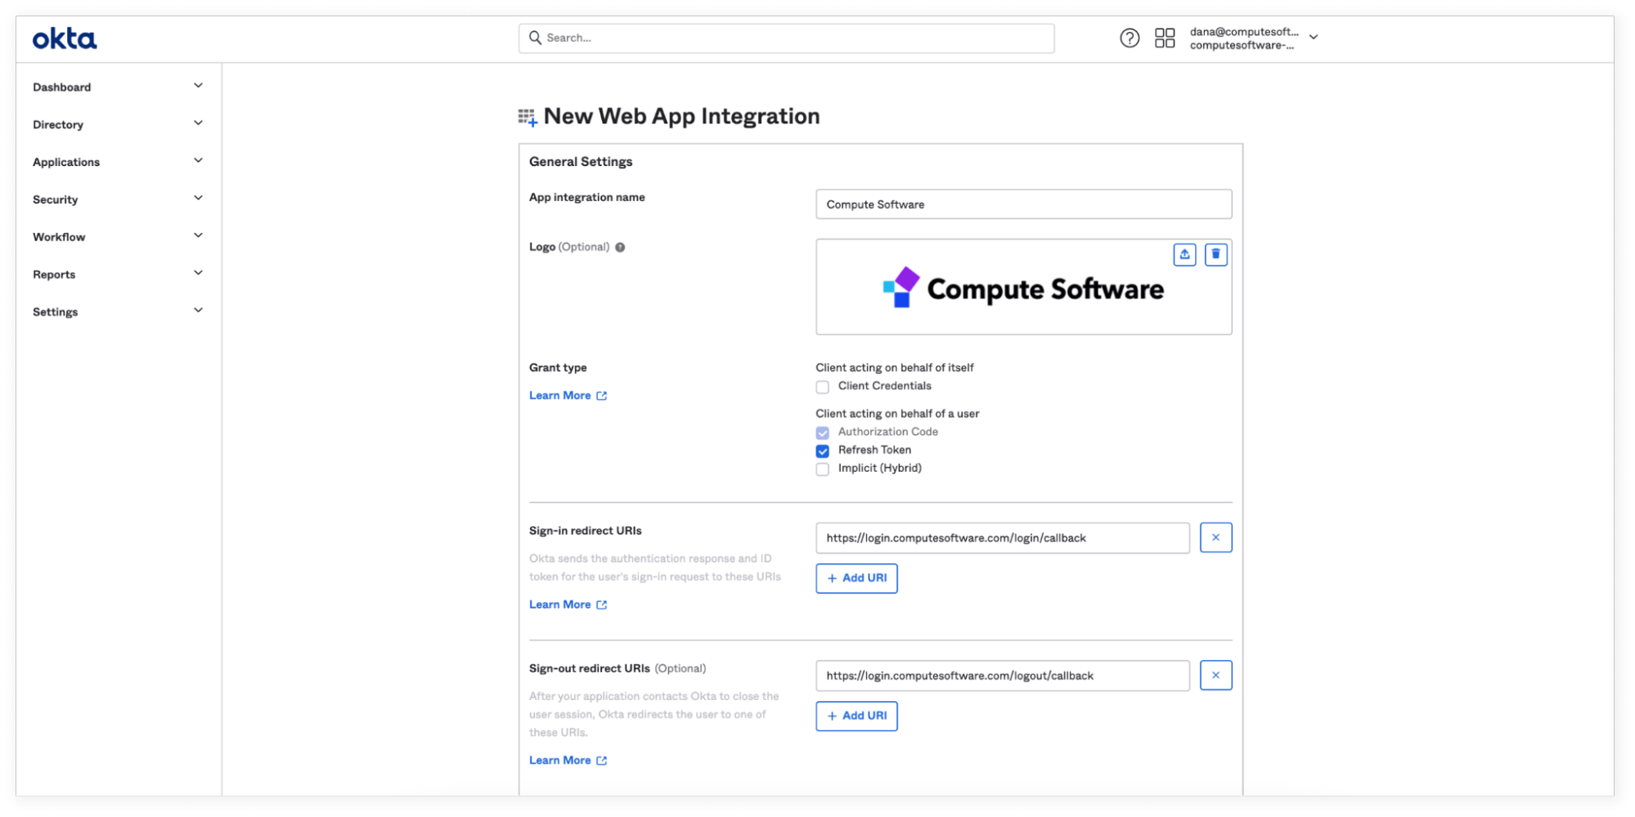Edit the sign-in redirect URI field

click(1003, 538)
